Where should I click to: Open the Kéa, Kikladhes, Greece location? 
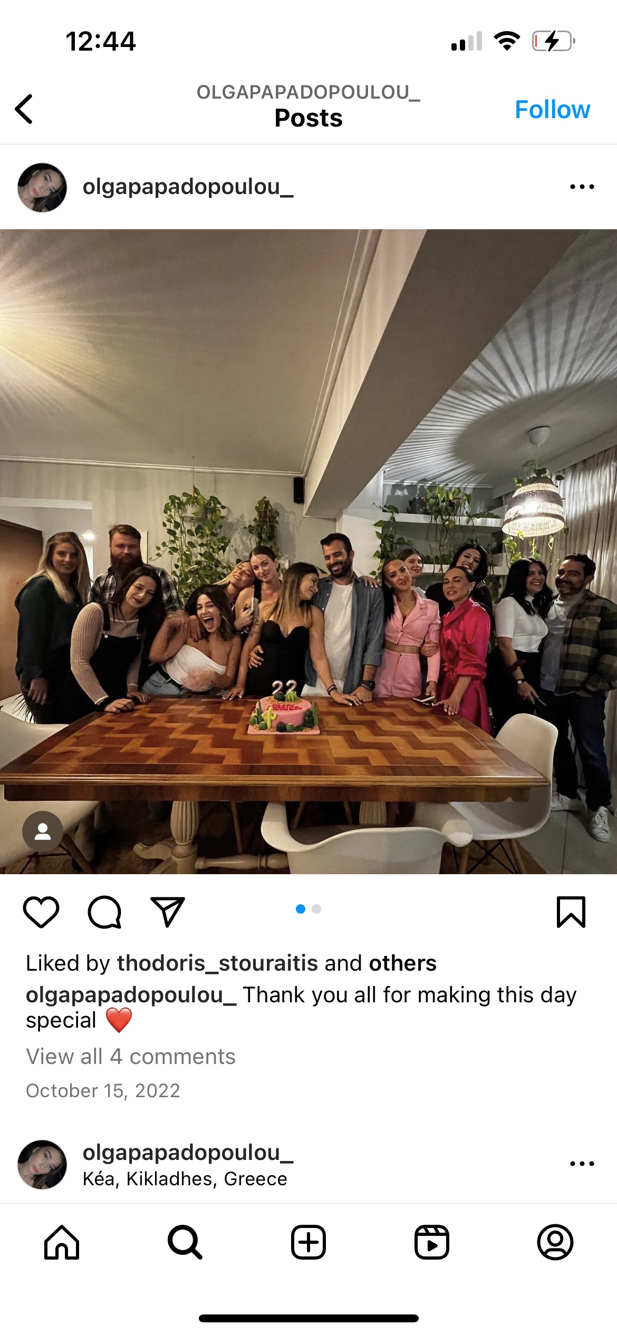click(185, 1179)
